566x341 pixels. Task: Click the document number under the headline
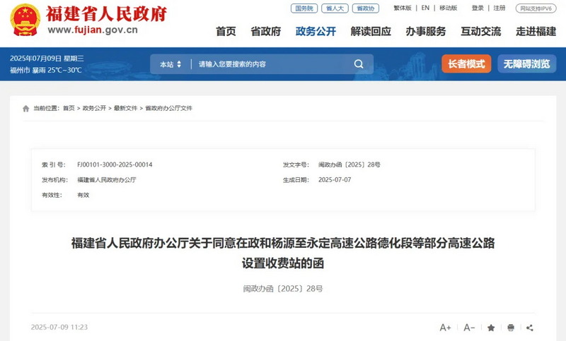click(283, 289)
